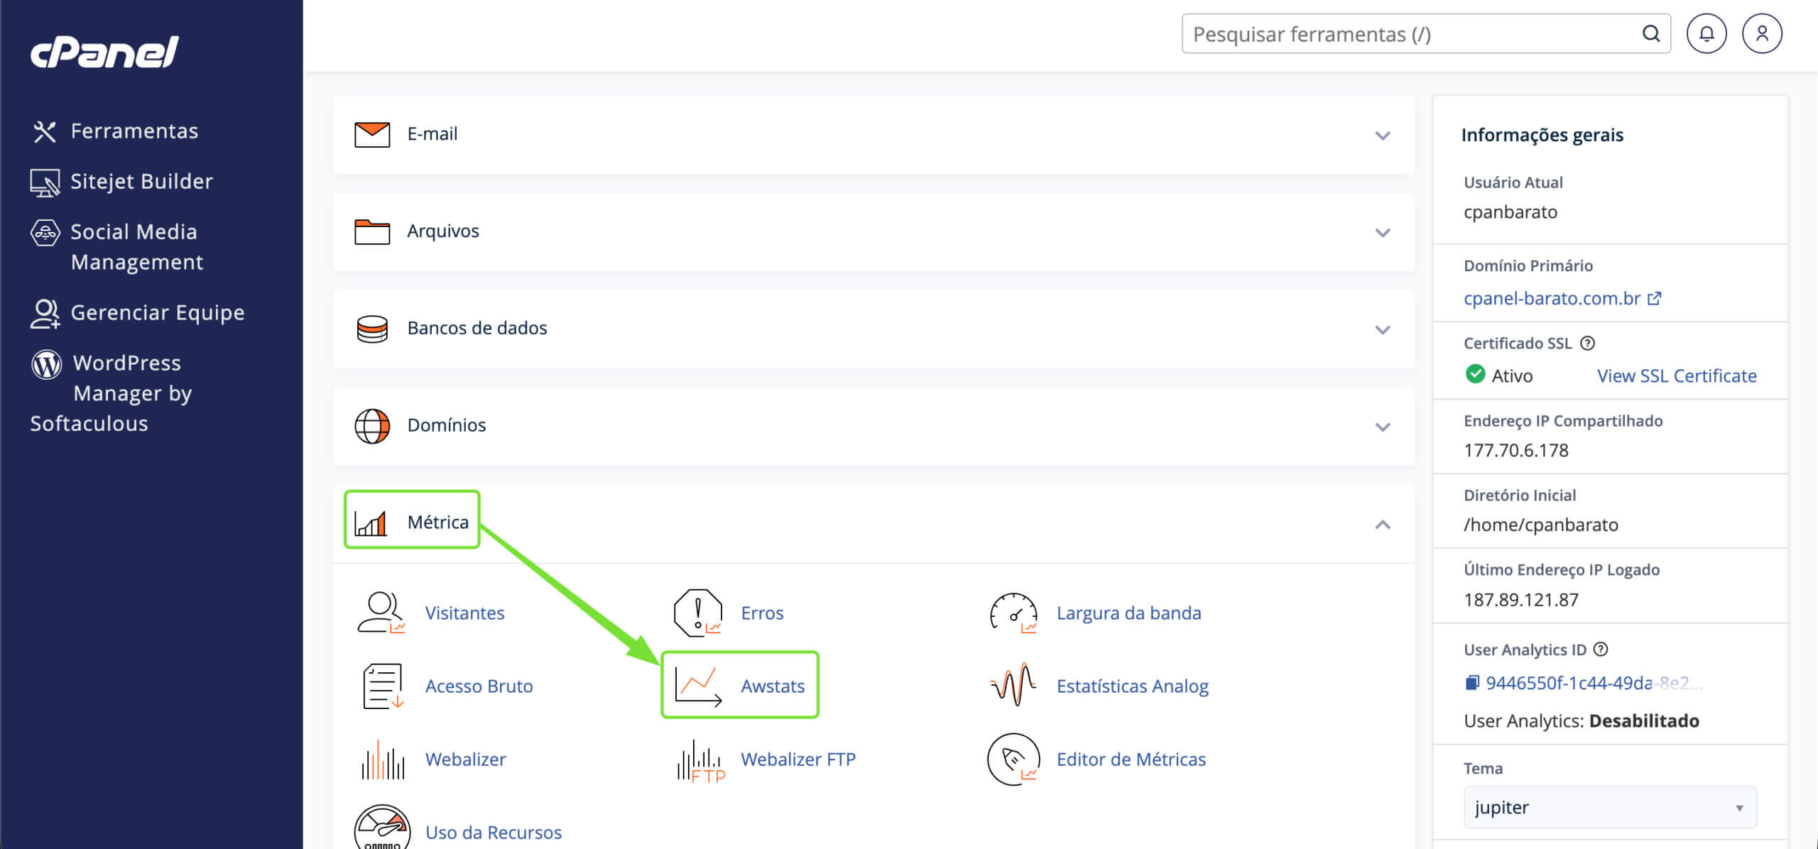This screenshot has width=1818, height=849.
Task: Click the Métrica bar chart icon
Action: click(x=371, y=523)
